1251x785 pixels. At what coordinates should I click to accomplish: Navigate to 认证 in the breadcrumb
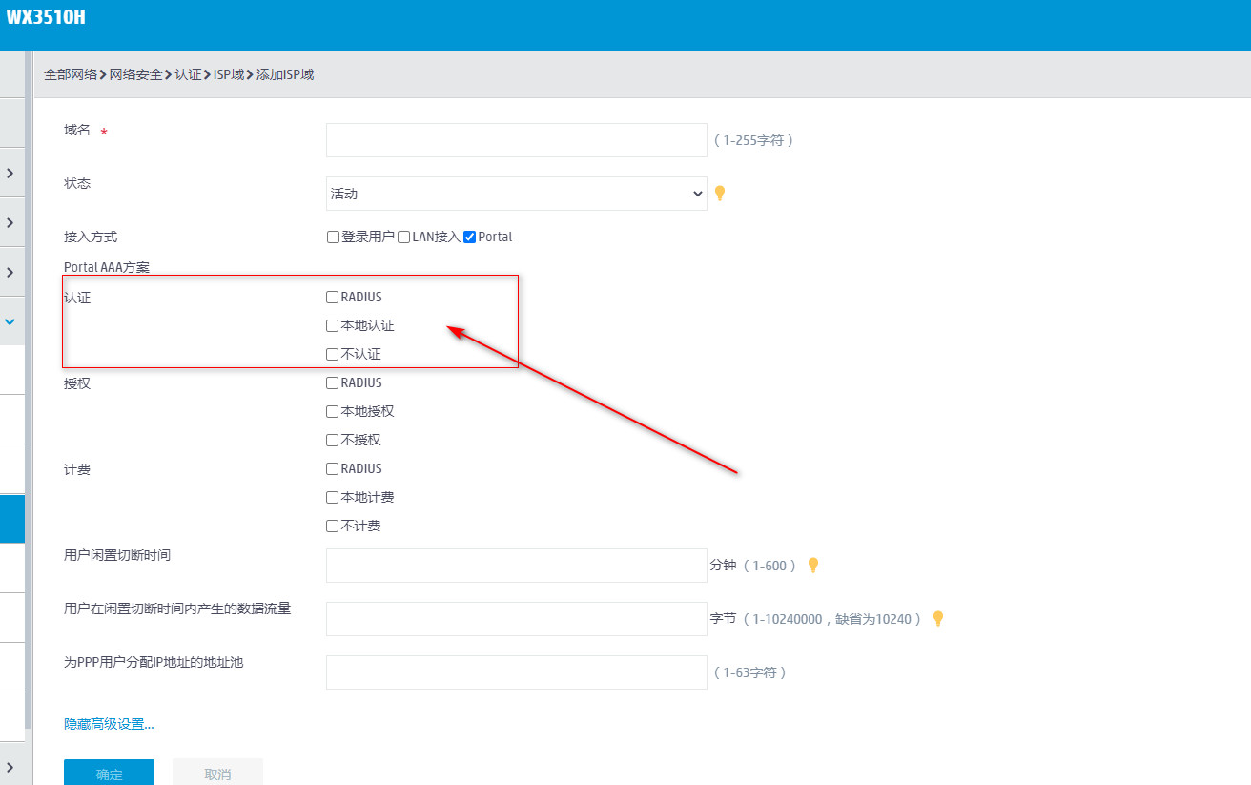pyautogui.click(x=188, y=73)
